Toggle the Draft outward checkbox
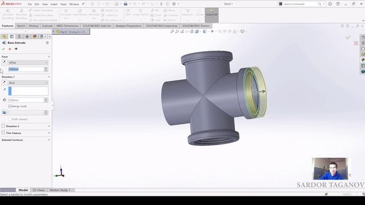This screenshot has width=365, height=205. pyautogui.click(x=10, y=119)
